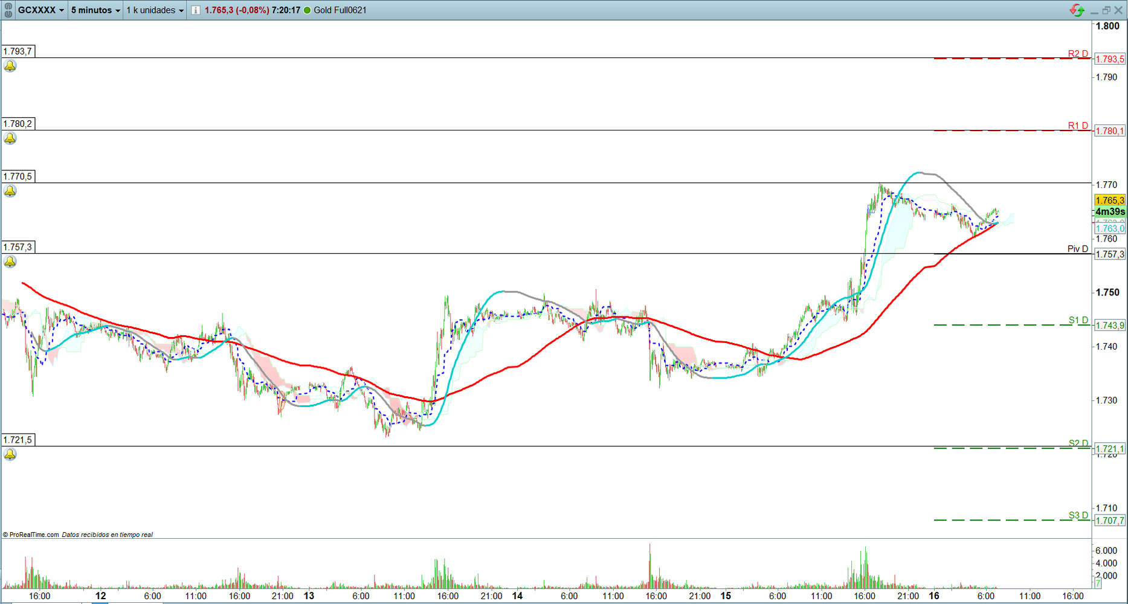Click the green 4m39s countdown tag
1128x604 pixels.
point(1110,211)
